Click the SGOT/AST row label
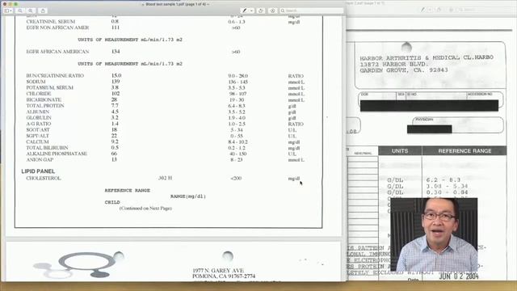The height and width of the screenshot is (291, 517). pos(38,129)
